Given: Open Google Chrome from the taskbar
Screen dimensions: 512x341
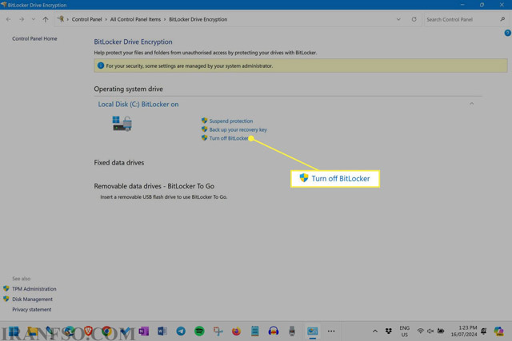Looking at the screenshot, I should click(106, 331).
